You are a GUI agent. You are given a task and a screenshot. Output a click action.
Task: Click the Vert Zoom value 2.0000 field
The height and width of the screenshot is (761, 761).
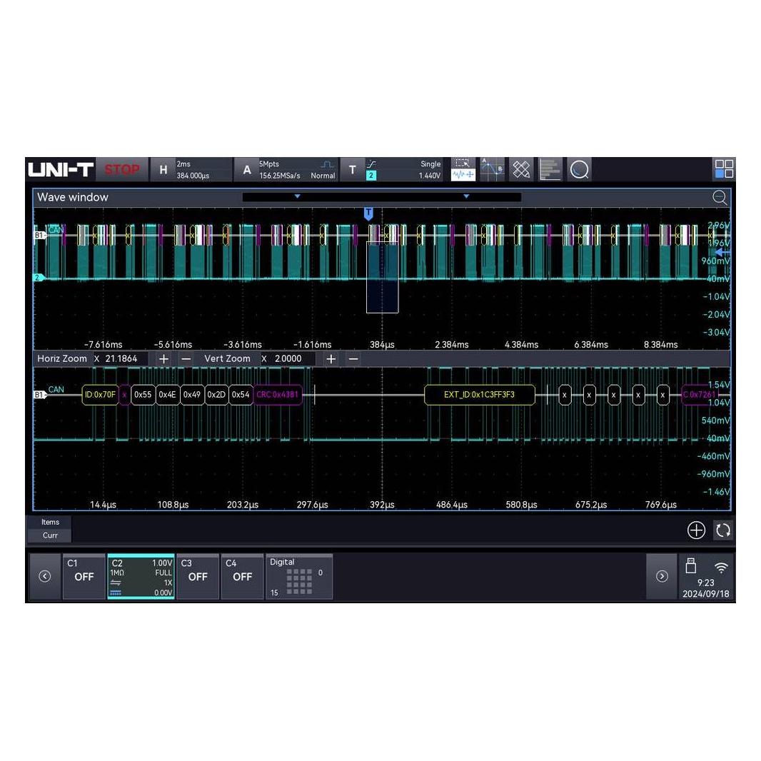click(x=289, y=358)
